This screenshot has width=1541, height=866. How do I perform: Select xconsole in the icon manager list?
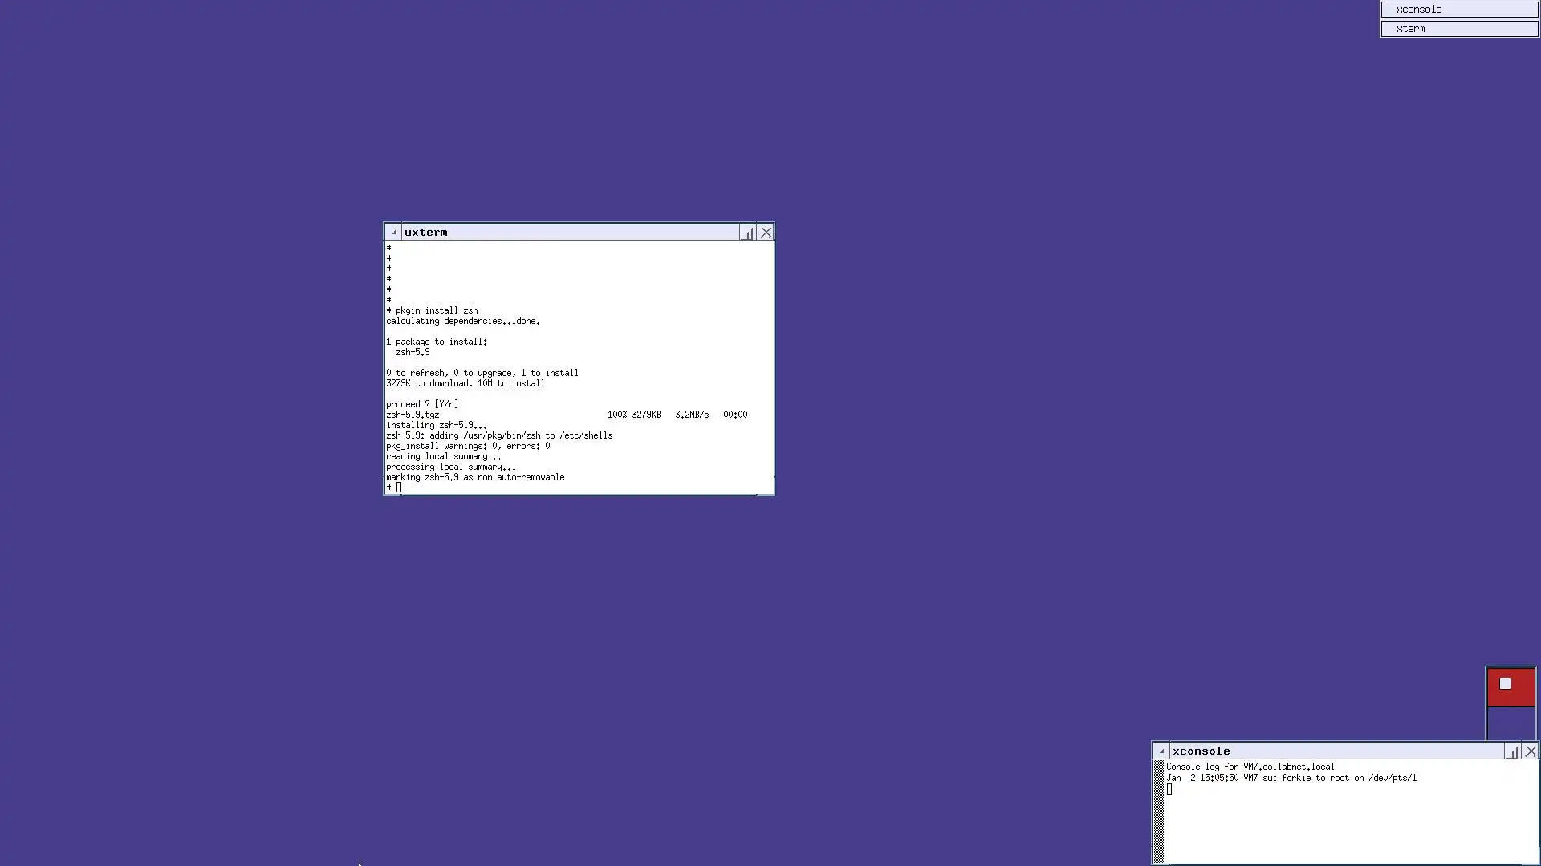tap(1458, 10)
